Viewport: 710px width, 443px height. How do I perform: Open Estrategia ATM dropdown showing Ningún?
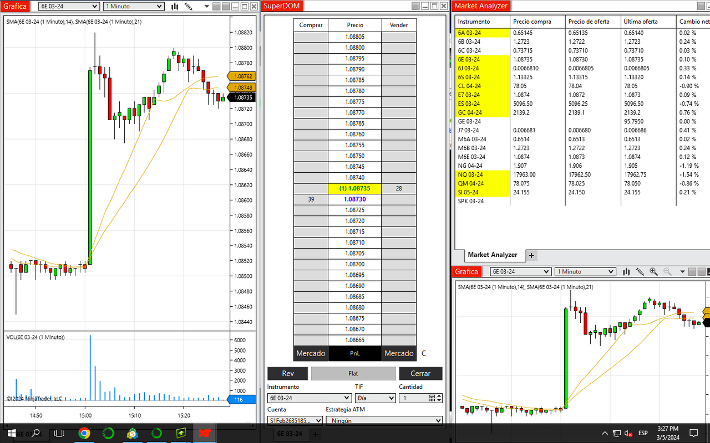384,420
